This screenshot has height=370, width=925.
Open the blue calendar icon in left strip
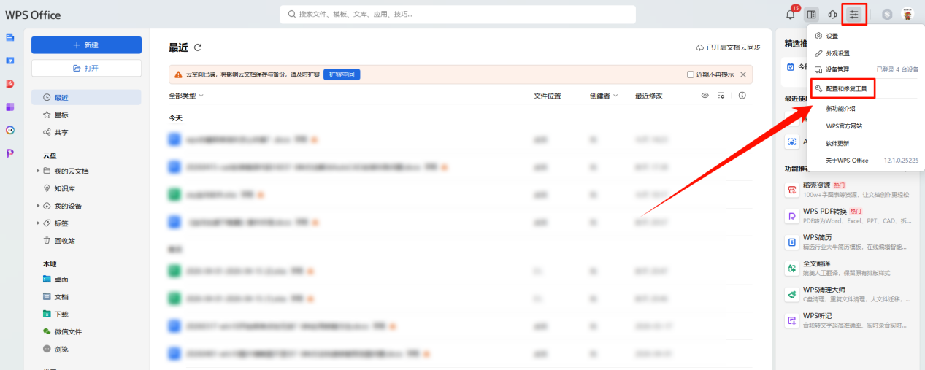(x=10, y=61)
